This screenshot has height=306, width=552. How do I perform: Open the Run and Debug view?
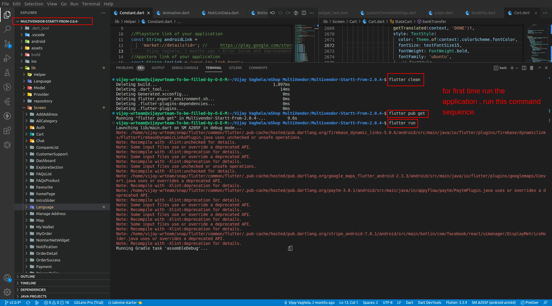[7, 58]
